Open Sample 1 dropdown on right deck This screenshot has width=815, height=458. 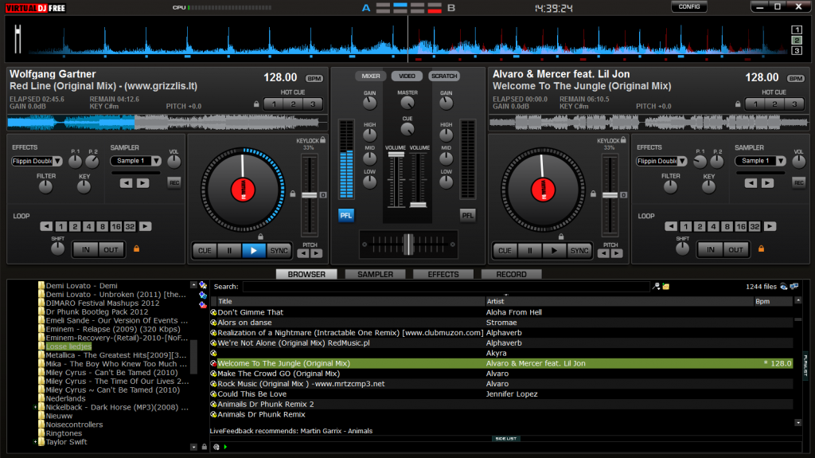click(x=781, y=161)
